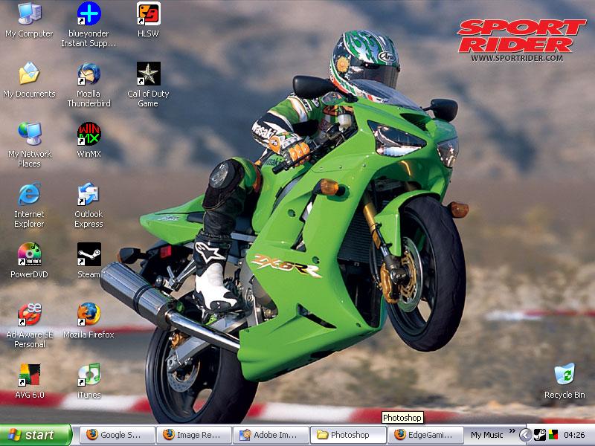
Task: Select the Mozilla Thunderbird shortcut
Action: coord(89,75)
